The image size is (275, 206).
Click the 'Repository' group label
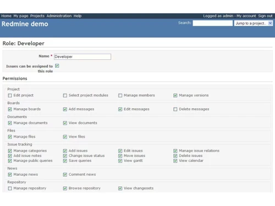(16, 182)
